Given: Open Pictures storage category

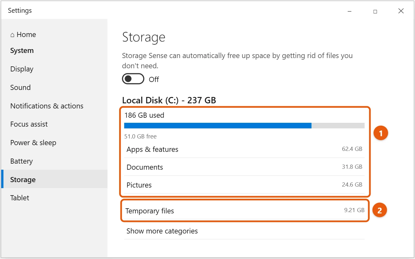Looking at the screenshot, I should [x=244, y=185].
